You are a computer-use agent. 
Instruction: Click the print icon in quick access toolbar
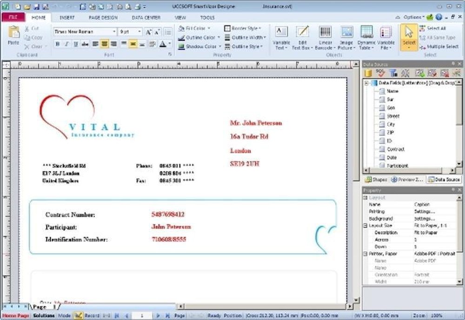pyautogui.click(x=138, y=6)
